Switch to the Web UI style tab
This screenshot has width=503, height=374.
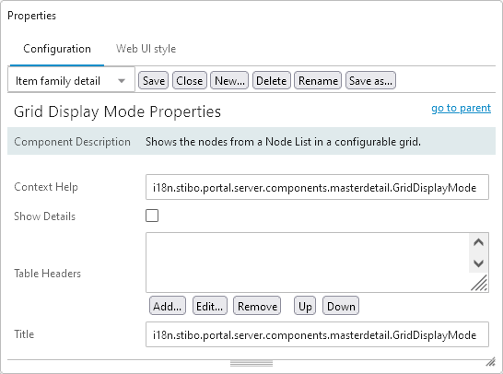point(146,49)
